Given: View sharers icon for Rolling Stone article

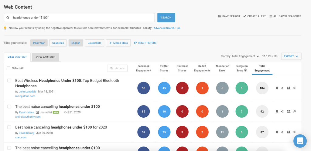Looking at the screenshot, I should (x=289, y=88).
